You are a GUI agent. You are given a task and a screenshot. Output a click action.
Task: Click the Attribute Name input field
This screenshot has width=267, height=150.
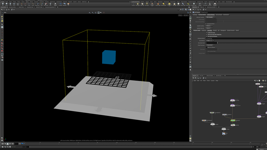(236, 39)
